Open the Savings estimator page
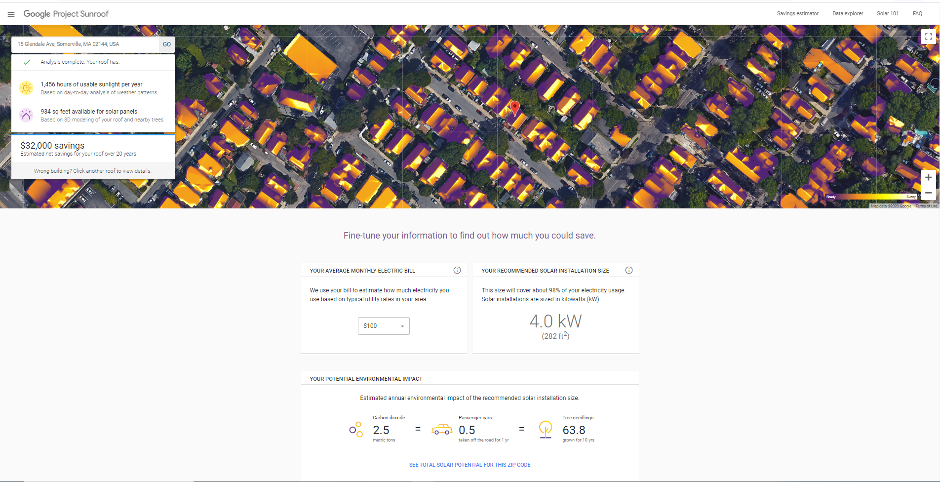Screen dimensions: 940x482 (x=797, y=14)
